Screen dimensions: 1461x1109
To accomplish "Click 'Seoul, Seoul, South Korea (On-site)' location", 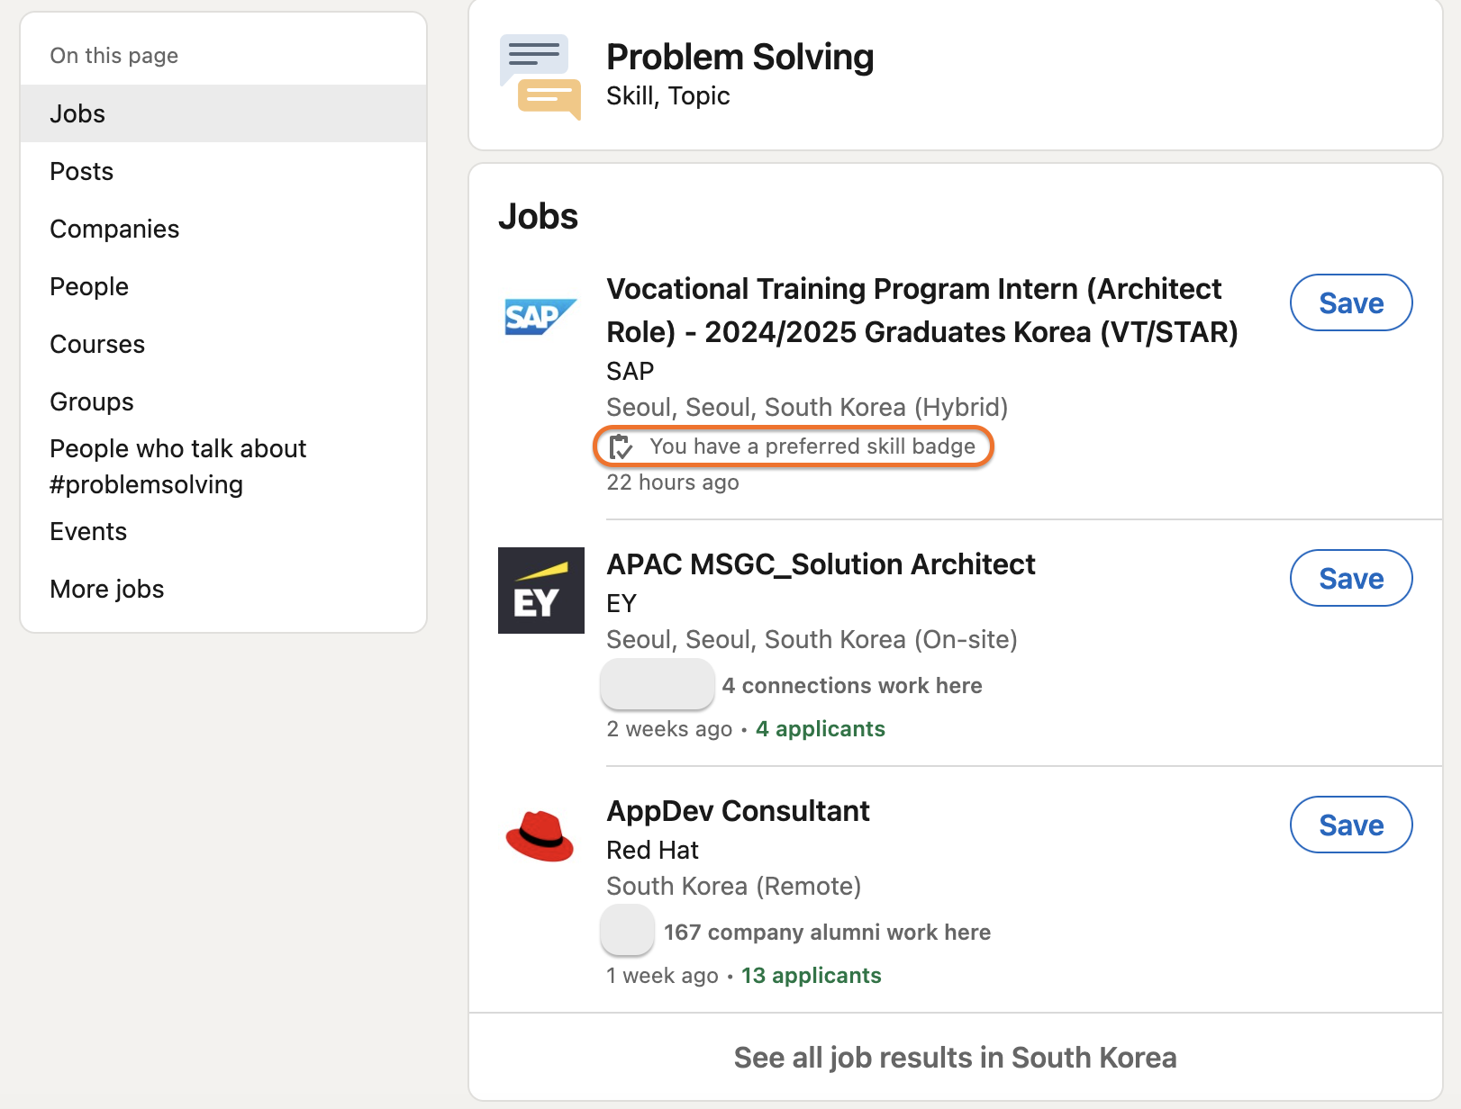I will click(812, 640).
